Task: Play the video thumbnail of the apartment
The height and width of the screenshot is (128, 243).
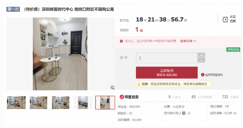Action: pos(16,103)
